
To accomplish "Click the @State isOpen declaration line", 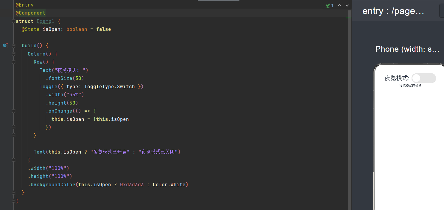I will click(x=66, y=29).
